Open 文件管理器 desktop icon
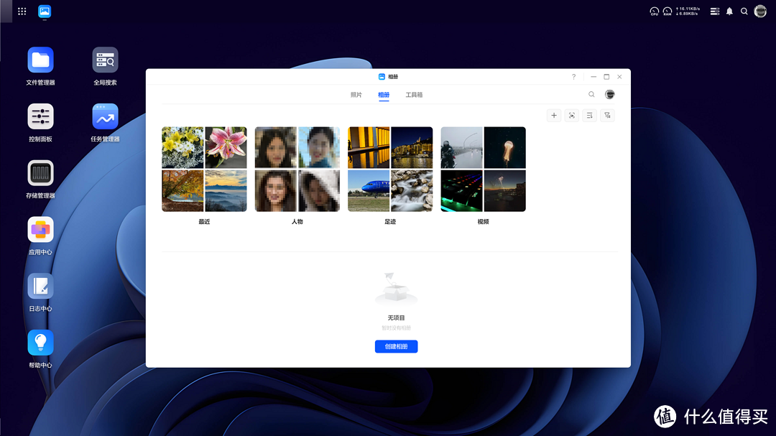This screenshot has height=436, width=776. [41, 60]
